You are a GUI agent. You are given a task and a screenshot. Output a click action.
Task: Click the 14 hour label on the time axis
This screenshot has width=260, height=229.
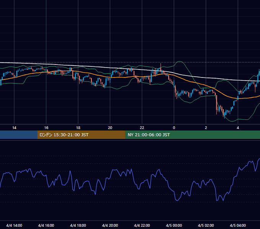coord(14,128)
